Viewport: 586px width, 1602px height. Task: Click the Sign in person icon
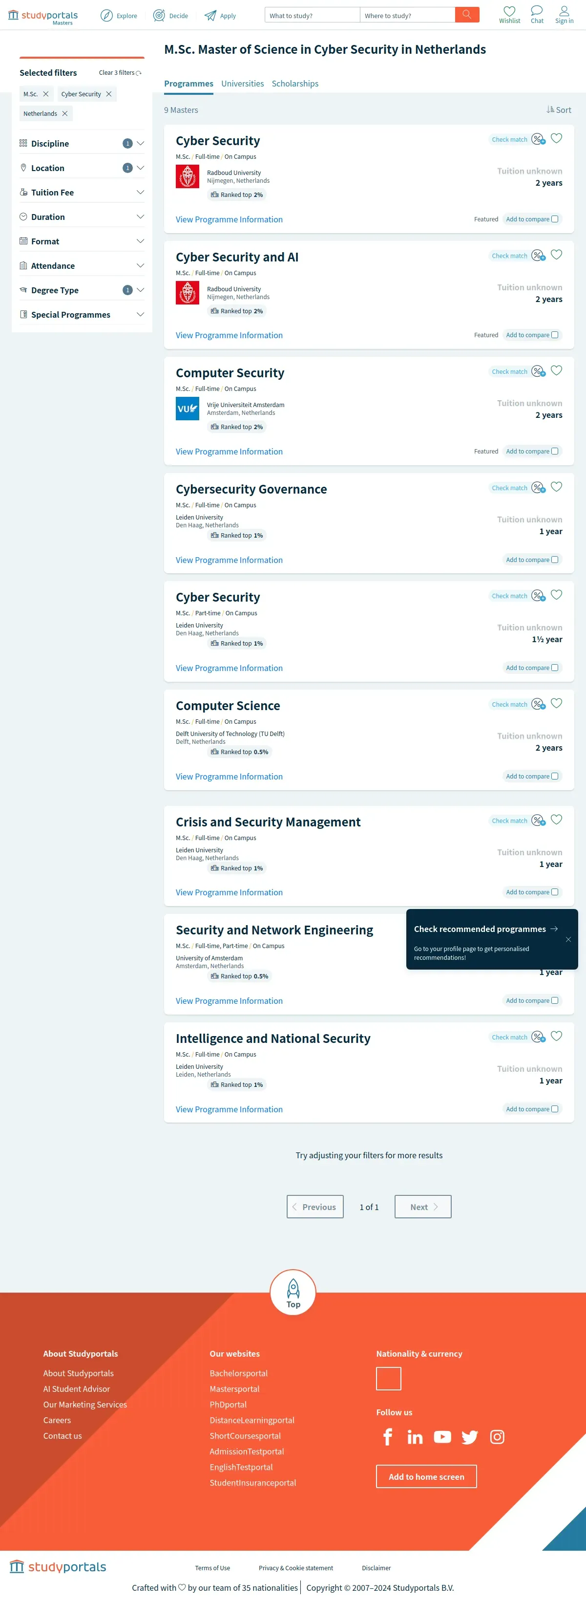pyautogui.click(x=564, y=15)
